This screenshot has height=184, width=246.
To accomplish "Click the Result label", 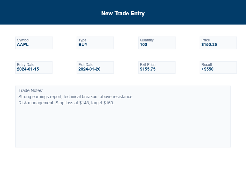I will coord(206,64).
